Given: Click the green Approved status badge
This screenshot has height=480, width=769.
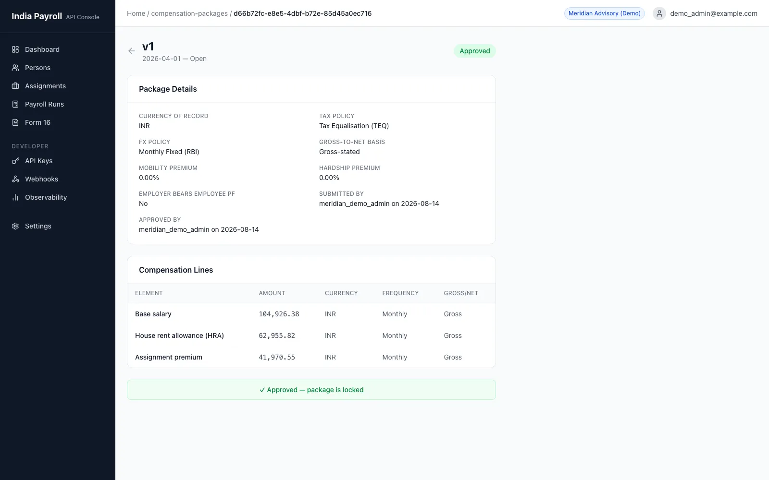Looking at the screenshot, I should [x=475, y=51].
